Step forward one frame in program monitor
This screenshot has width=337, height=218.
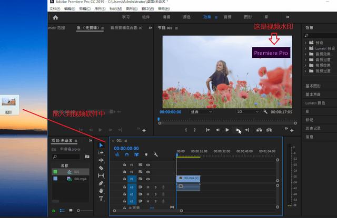click(x=237, y=130)
